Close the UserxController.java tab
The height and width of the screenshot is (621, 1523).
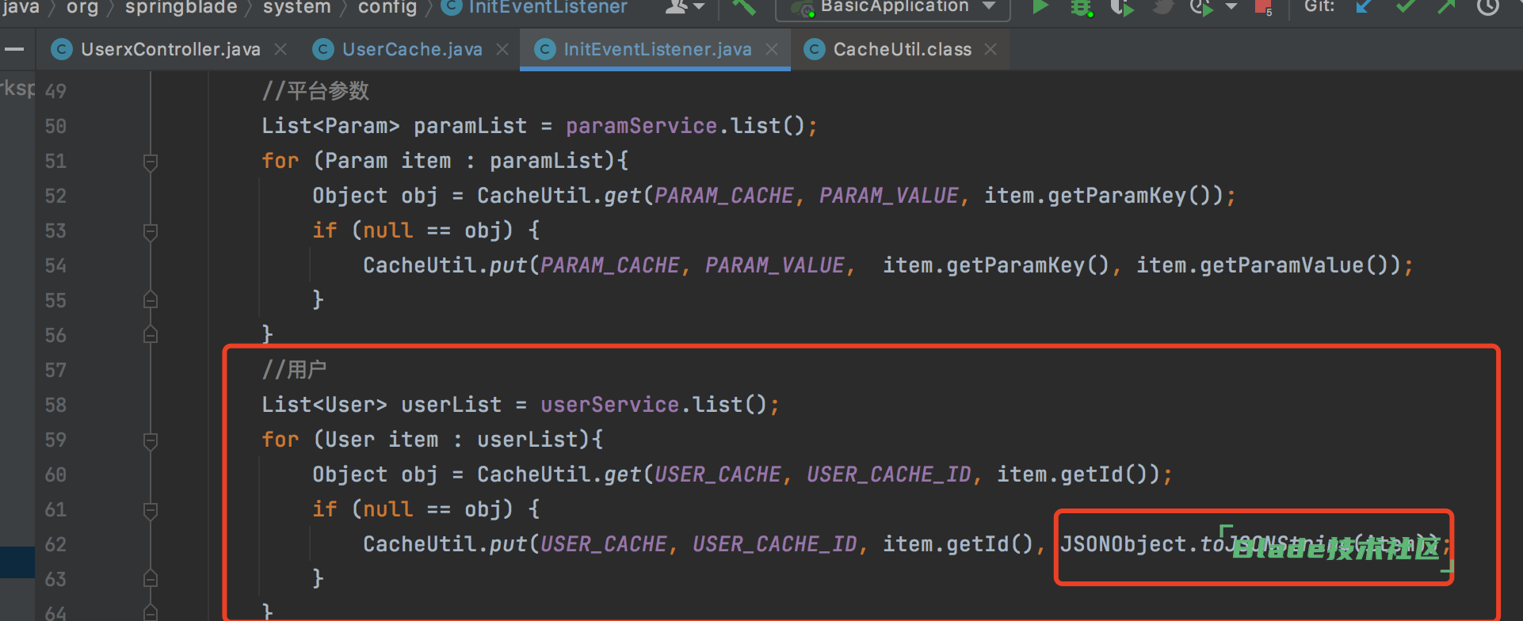point(281,49)
